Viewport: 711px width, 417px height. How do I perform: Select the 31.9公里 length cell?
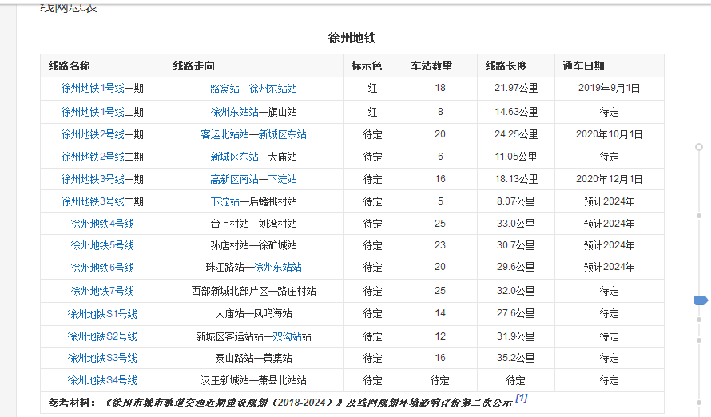516,336
